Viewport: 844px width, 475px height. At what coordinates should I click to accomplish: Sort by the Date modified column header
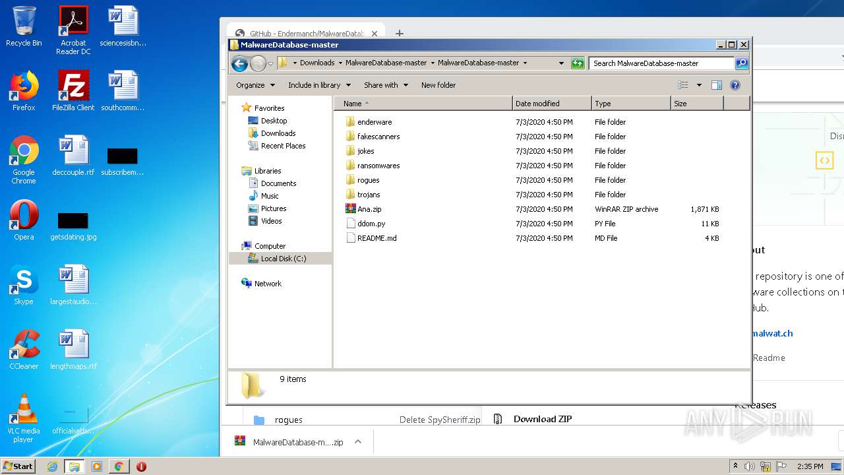point(552,104)
